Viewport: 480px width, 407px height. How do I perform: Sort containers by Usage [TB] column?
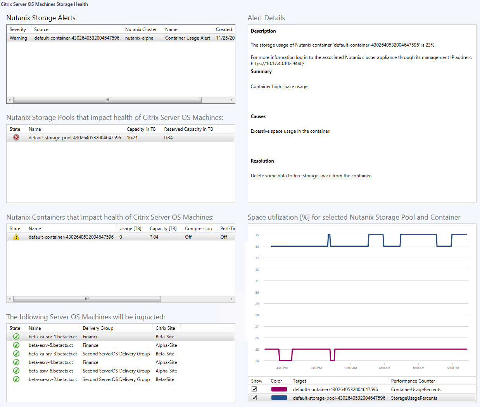click(130, 229)
